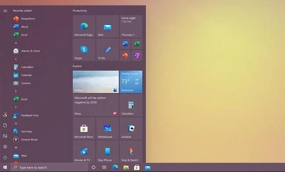This screenshot has width=285, height=172.
Task: Open the Mail tile in Productivity
Action: [x=108, y=26]
